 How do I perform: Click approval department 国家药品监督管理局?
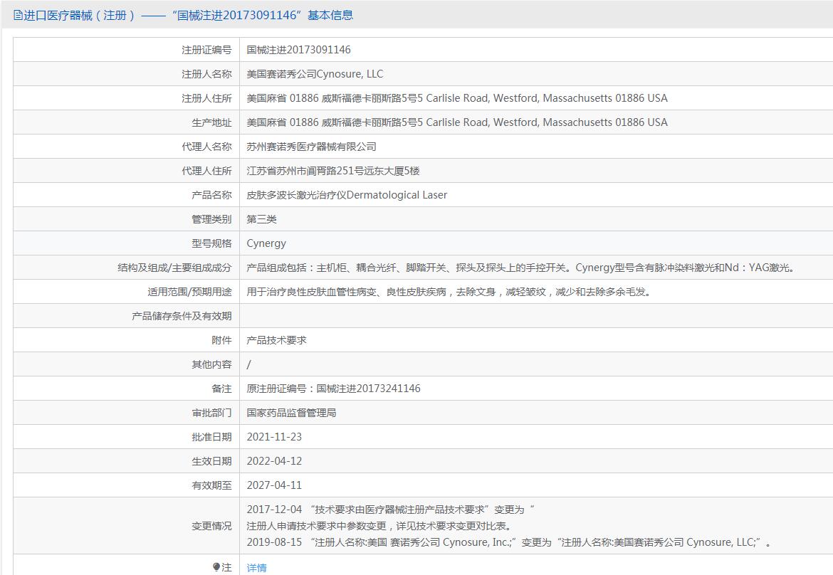(291, 413)
